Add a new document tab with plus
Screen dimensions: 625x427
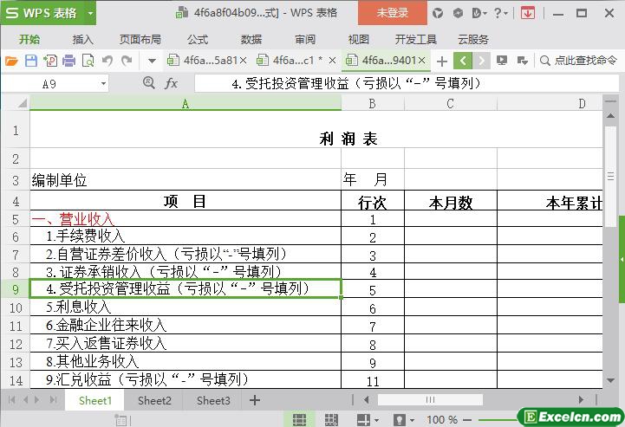441,61
